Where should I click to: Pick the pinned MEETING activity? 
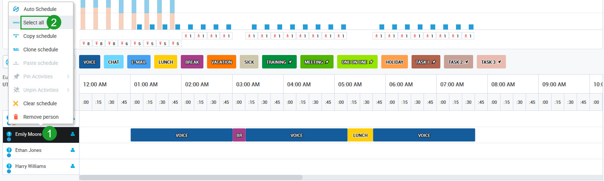click(x=316, y=62)
